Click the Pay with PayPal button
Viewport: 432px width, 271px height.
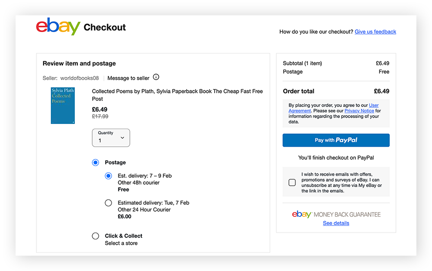[x=336, y=140]
